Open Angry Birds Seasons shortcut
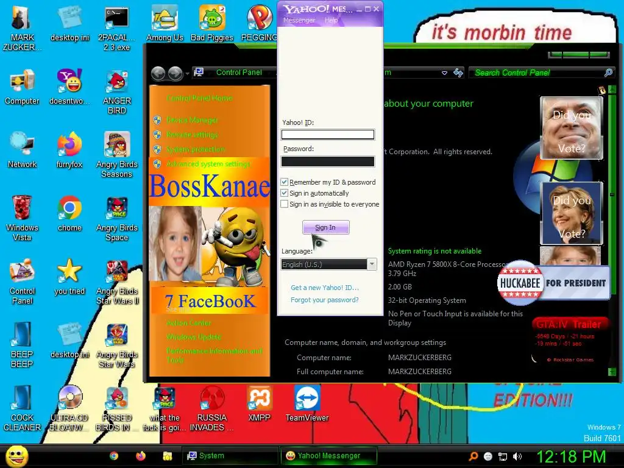This screenshot has height=468, width=624. point(116,154)
